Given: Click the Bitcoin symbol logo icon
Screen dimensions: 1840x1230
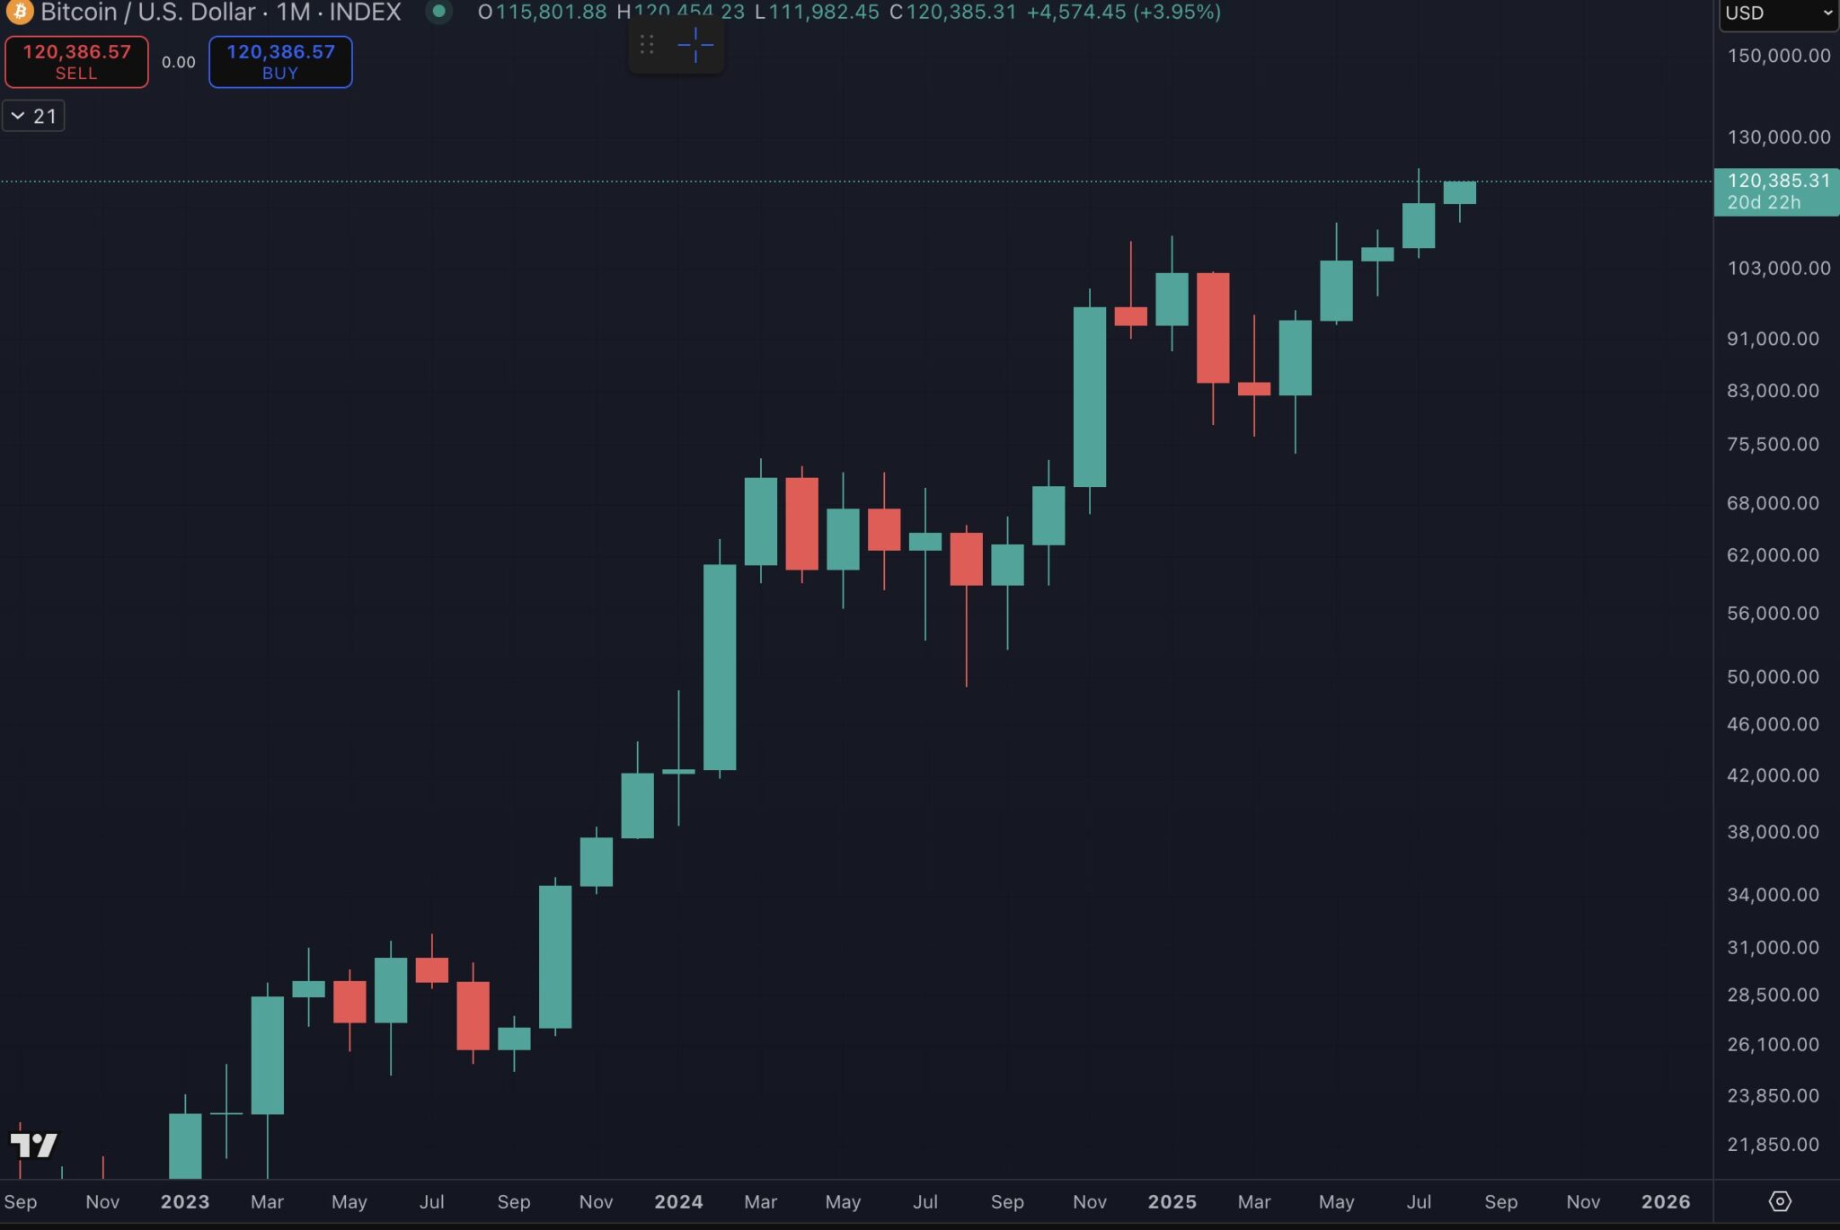Looking at the screenshot, I should click(18, 13).
